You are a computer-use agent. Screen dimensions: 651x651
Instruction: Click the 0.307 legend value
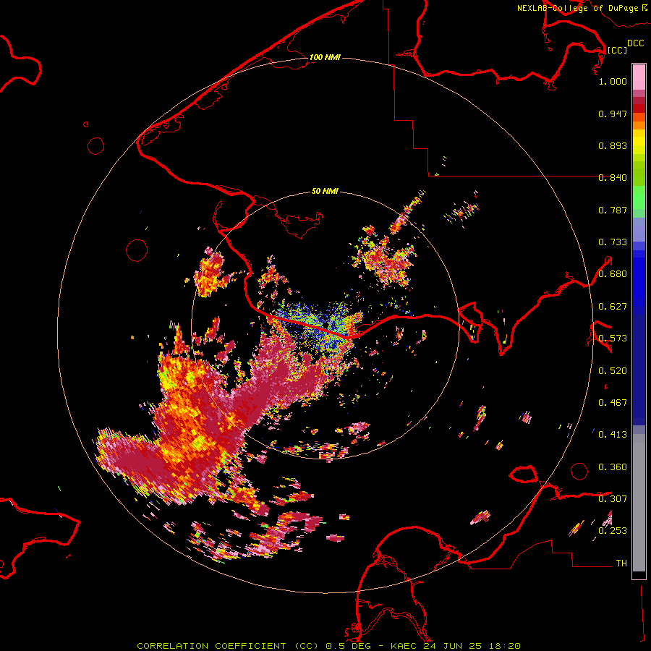[x=613, y=499]
